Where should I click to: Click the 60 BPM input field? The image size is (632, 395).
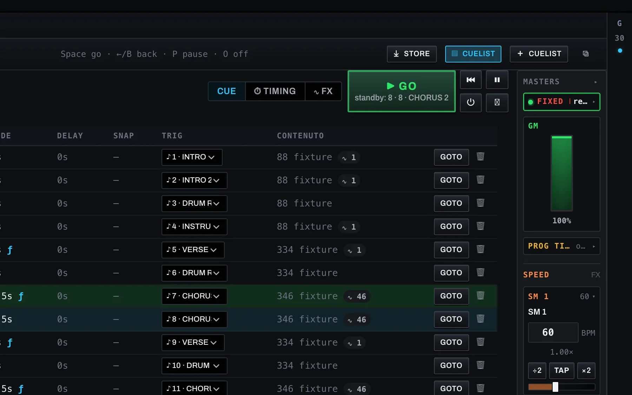click(553, 333)
